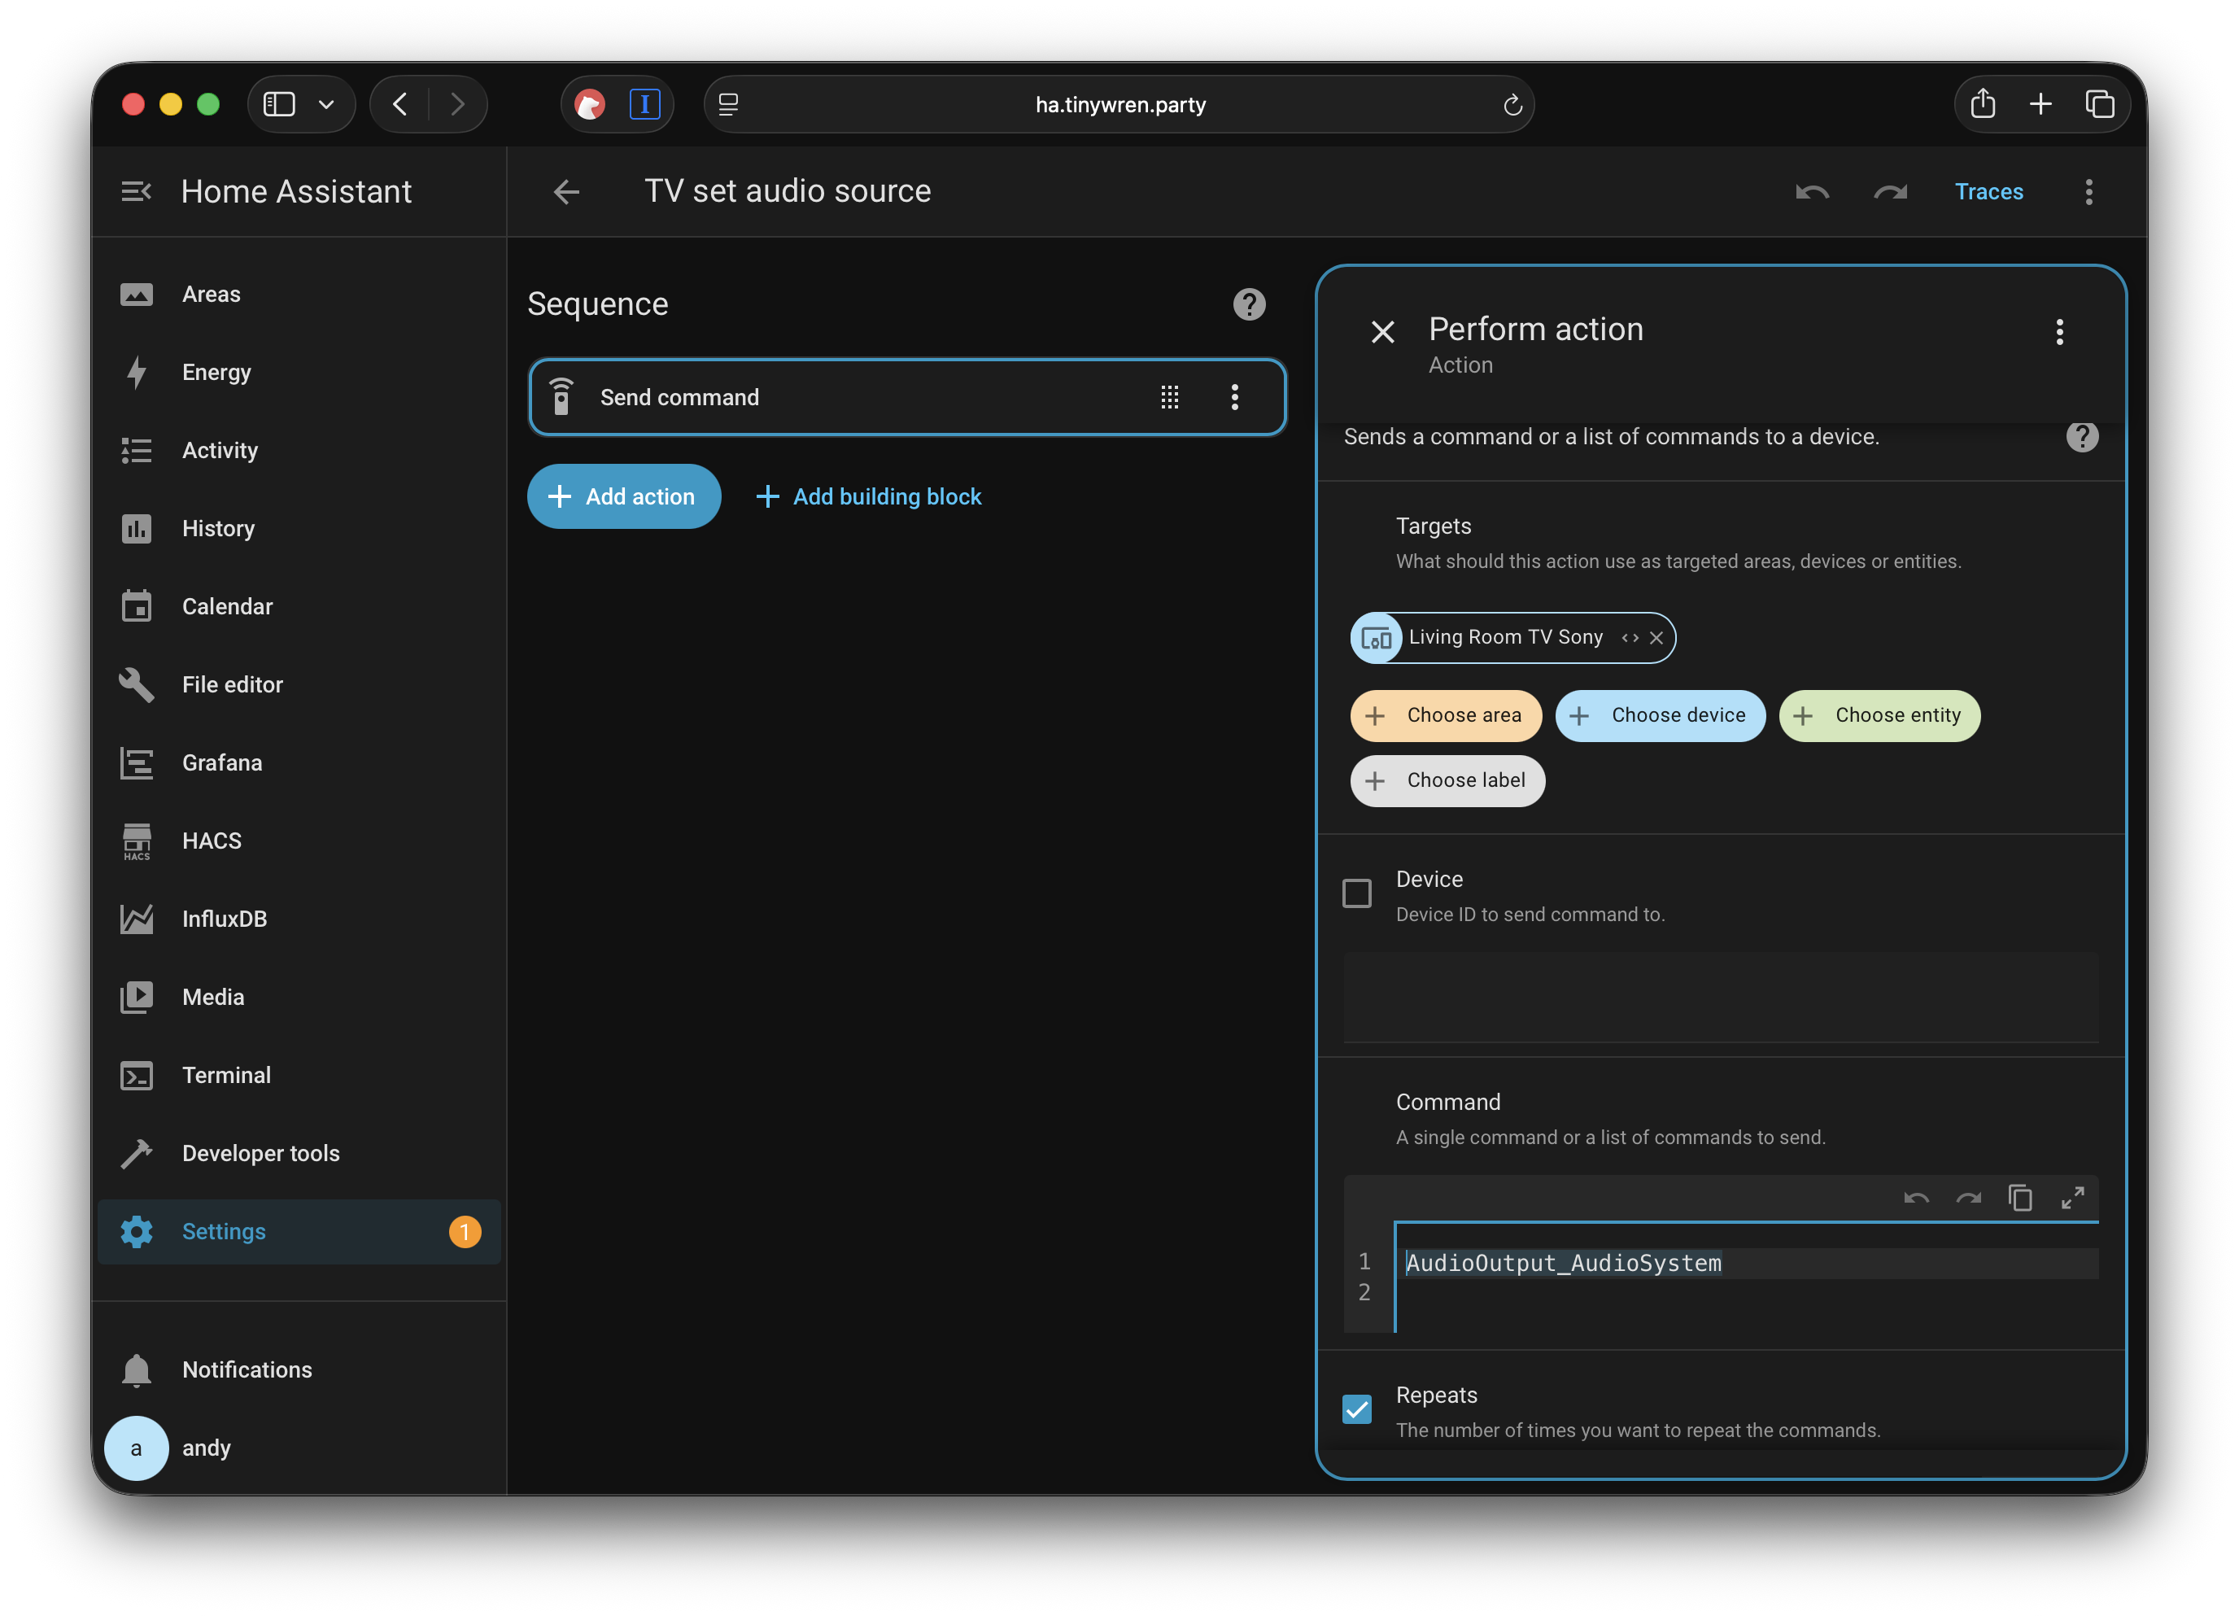The image size is (2239, 1616).
Task: Open the Activity panel
Action: (x=220, y=450)
